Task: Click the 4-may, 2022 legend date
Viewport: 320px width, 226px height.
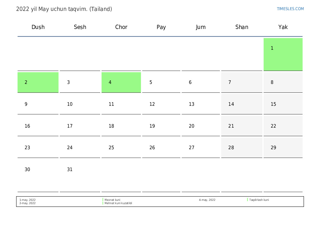Action: [x=207, y=200]
